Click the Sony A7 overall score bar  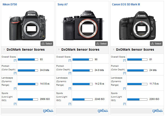82,60
